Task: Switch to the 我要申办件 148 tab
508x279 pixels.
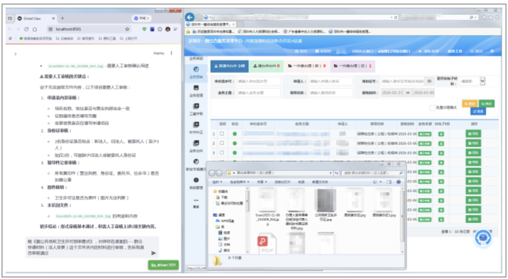Action: click(225, 66)
